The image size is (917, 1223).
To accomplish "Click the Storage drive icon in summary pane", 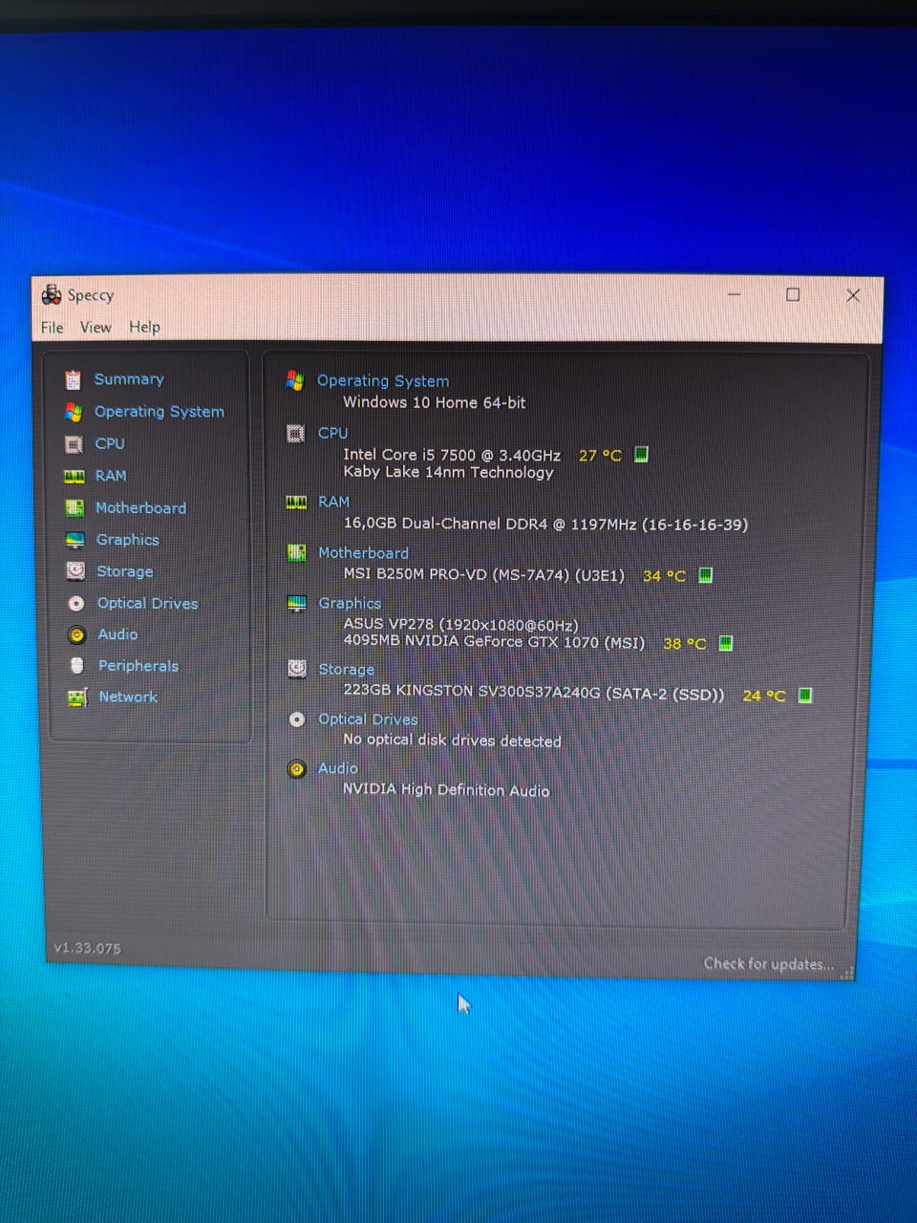I will [x=297, y=669].
